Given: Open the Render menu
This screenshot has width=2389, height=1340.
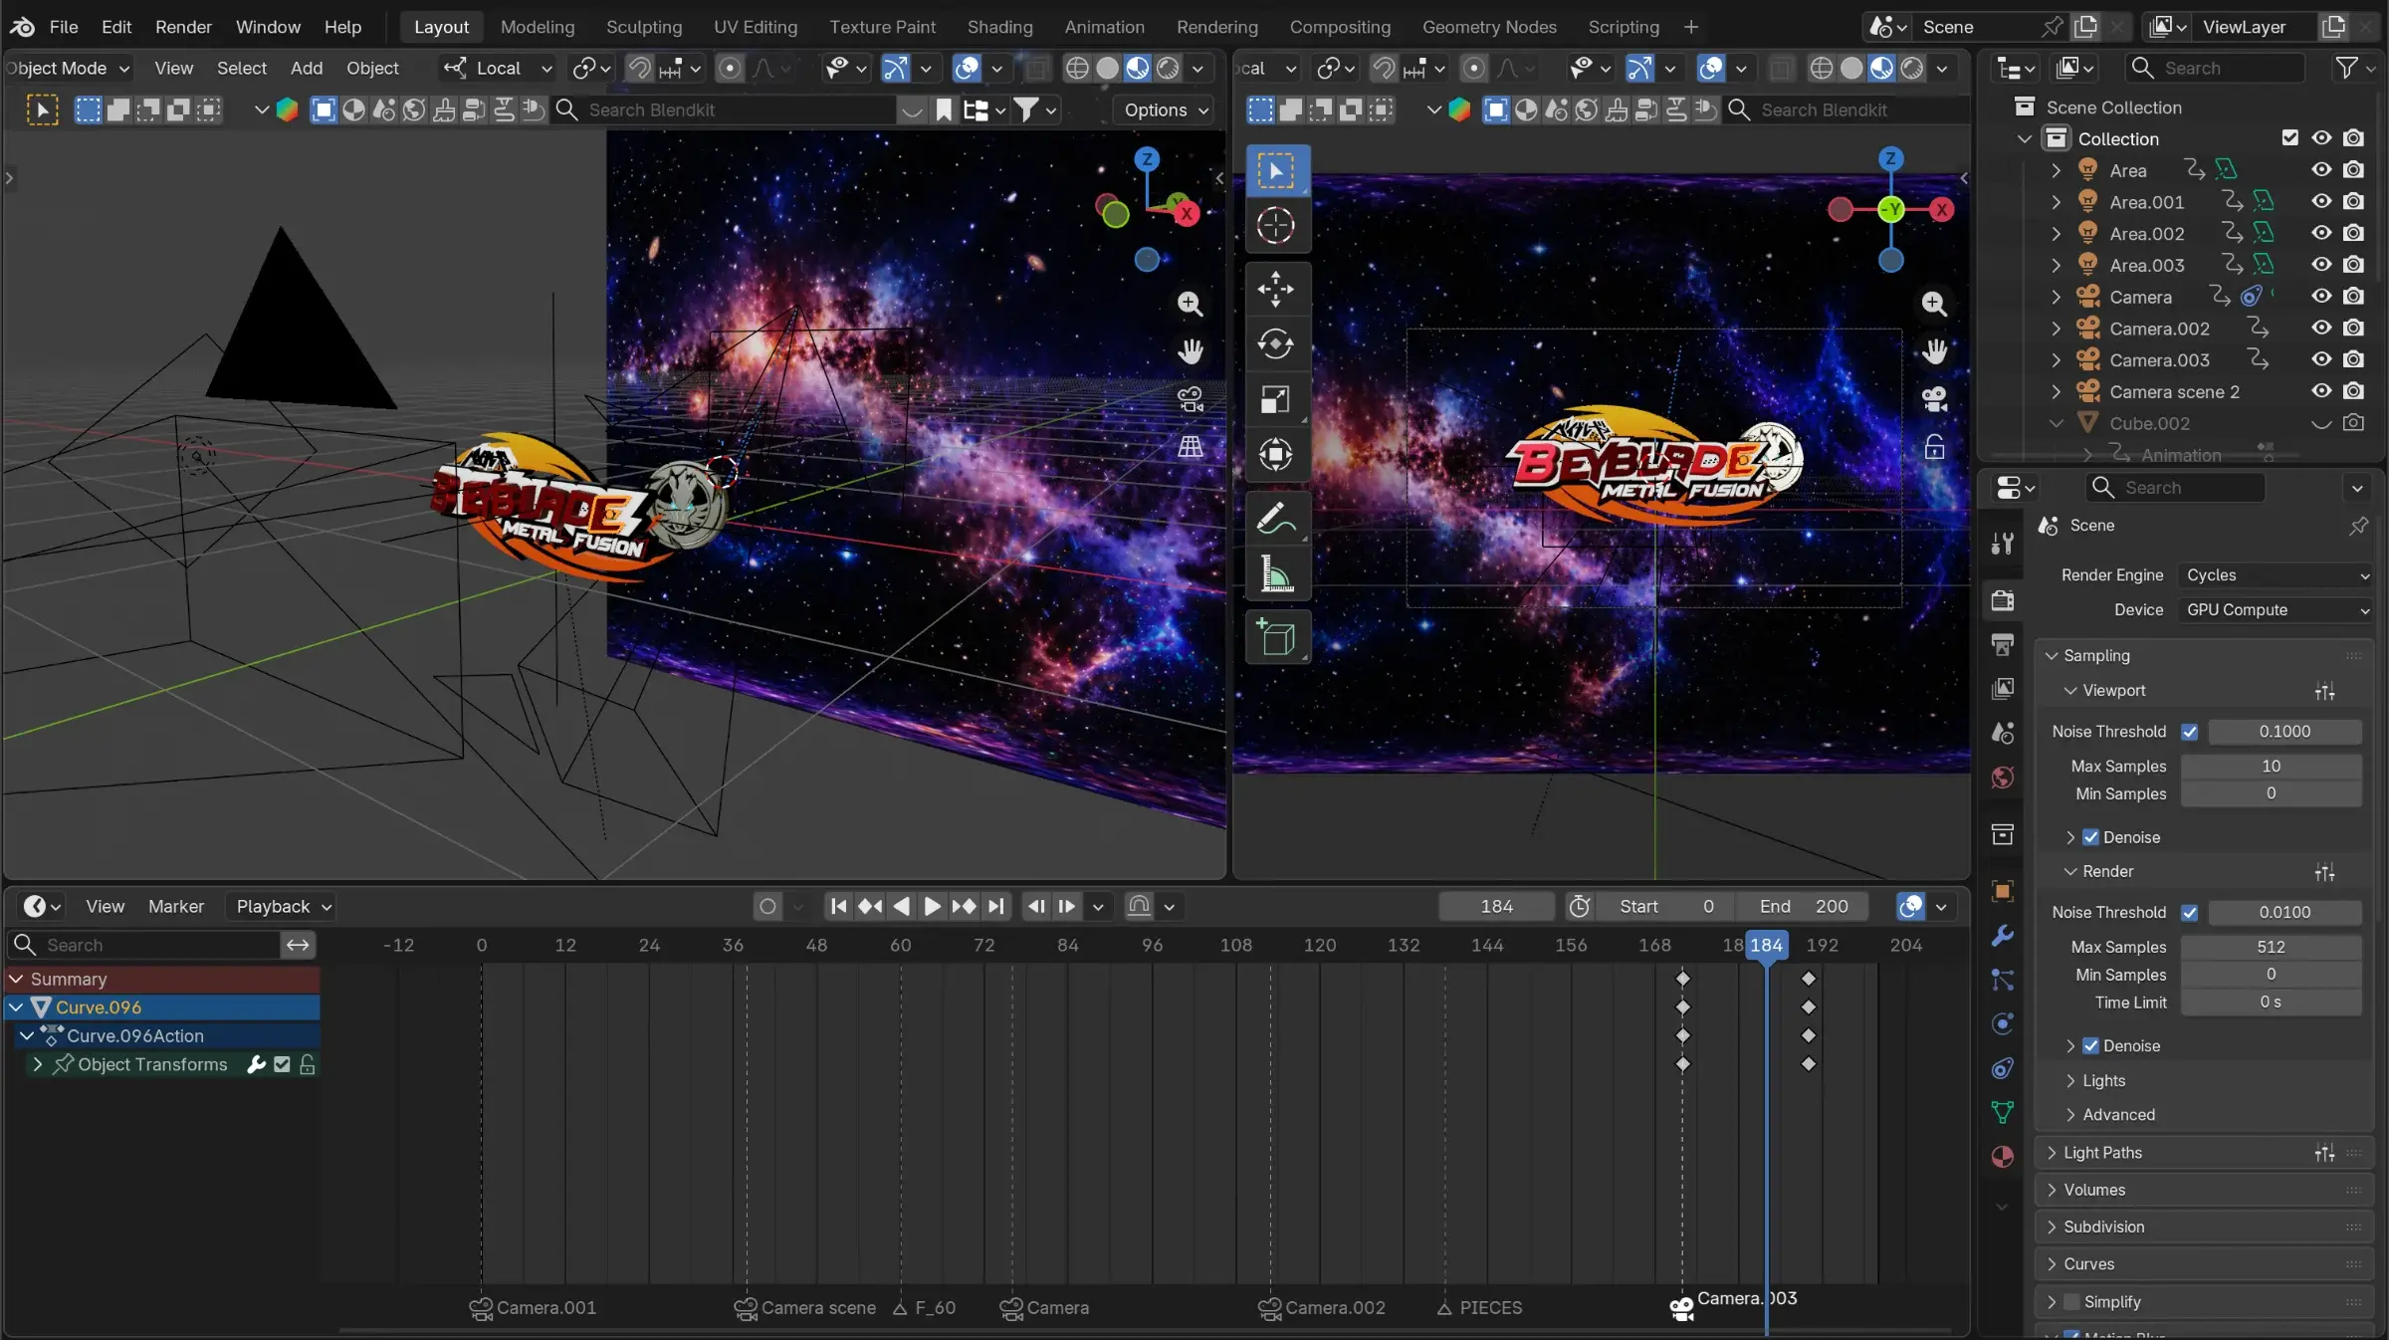Looking at the screenshot, I should [x=183, y=27].
